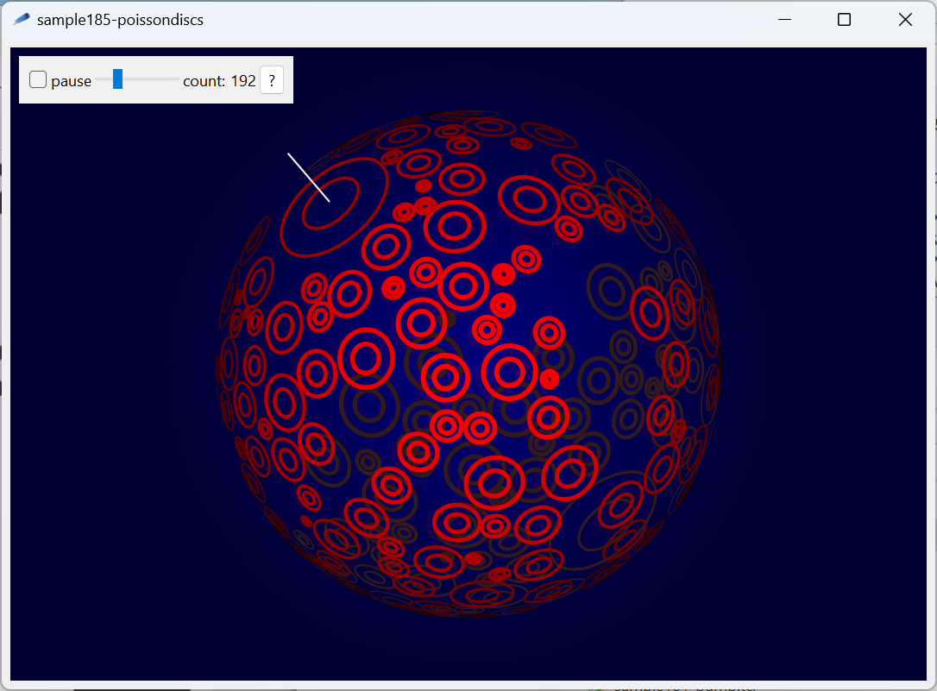Click the app icon in the title bar
This screenshot has width=937, height=691.
click(x=21, y=19)
